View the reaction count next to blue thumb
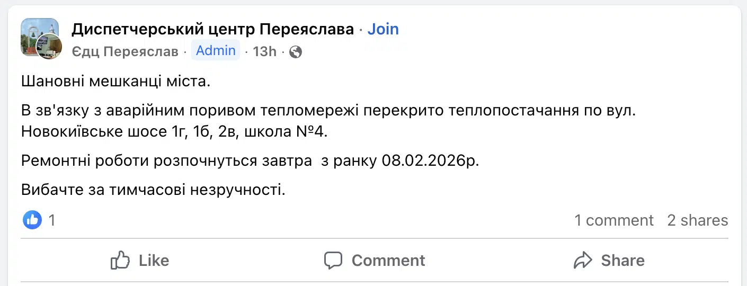This screenshot has width=747, height=286. pos(52,220)
